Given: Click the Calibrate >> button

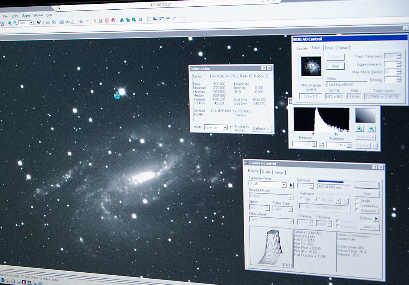Looking at the screenshot, I should click(262, 129).
